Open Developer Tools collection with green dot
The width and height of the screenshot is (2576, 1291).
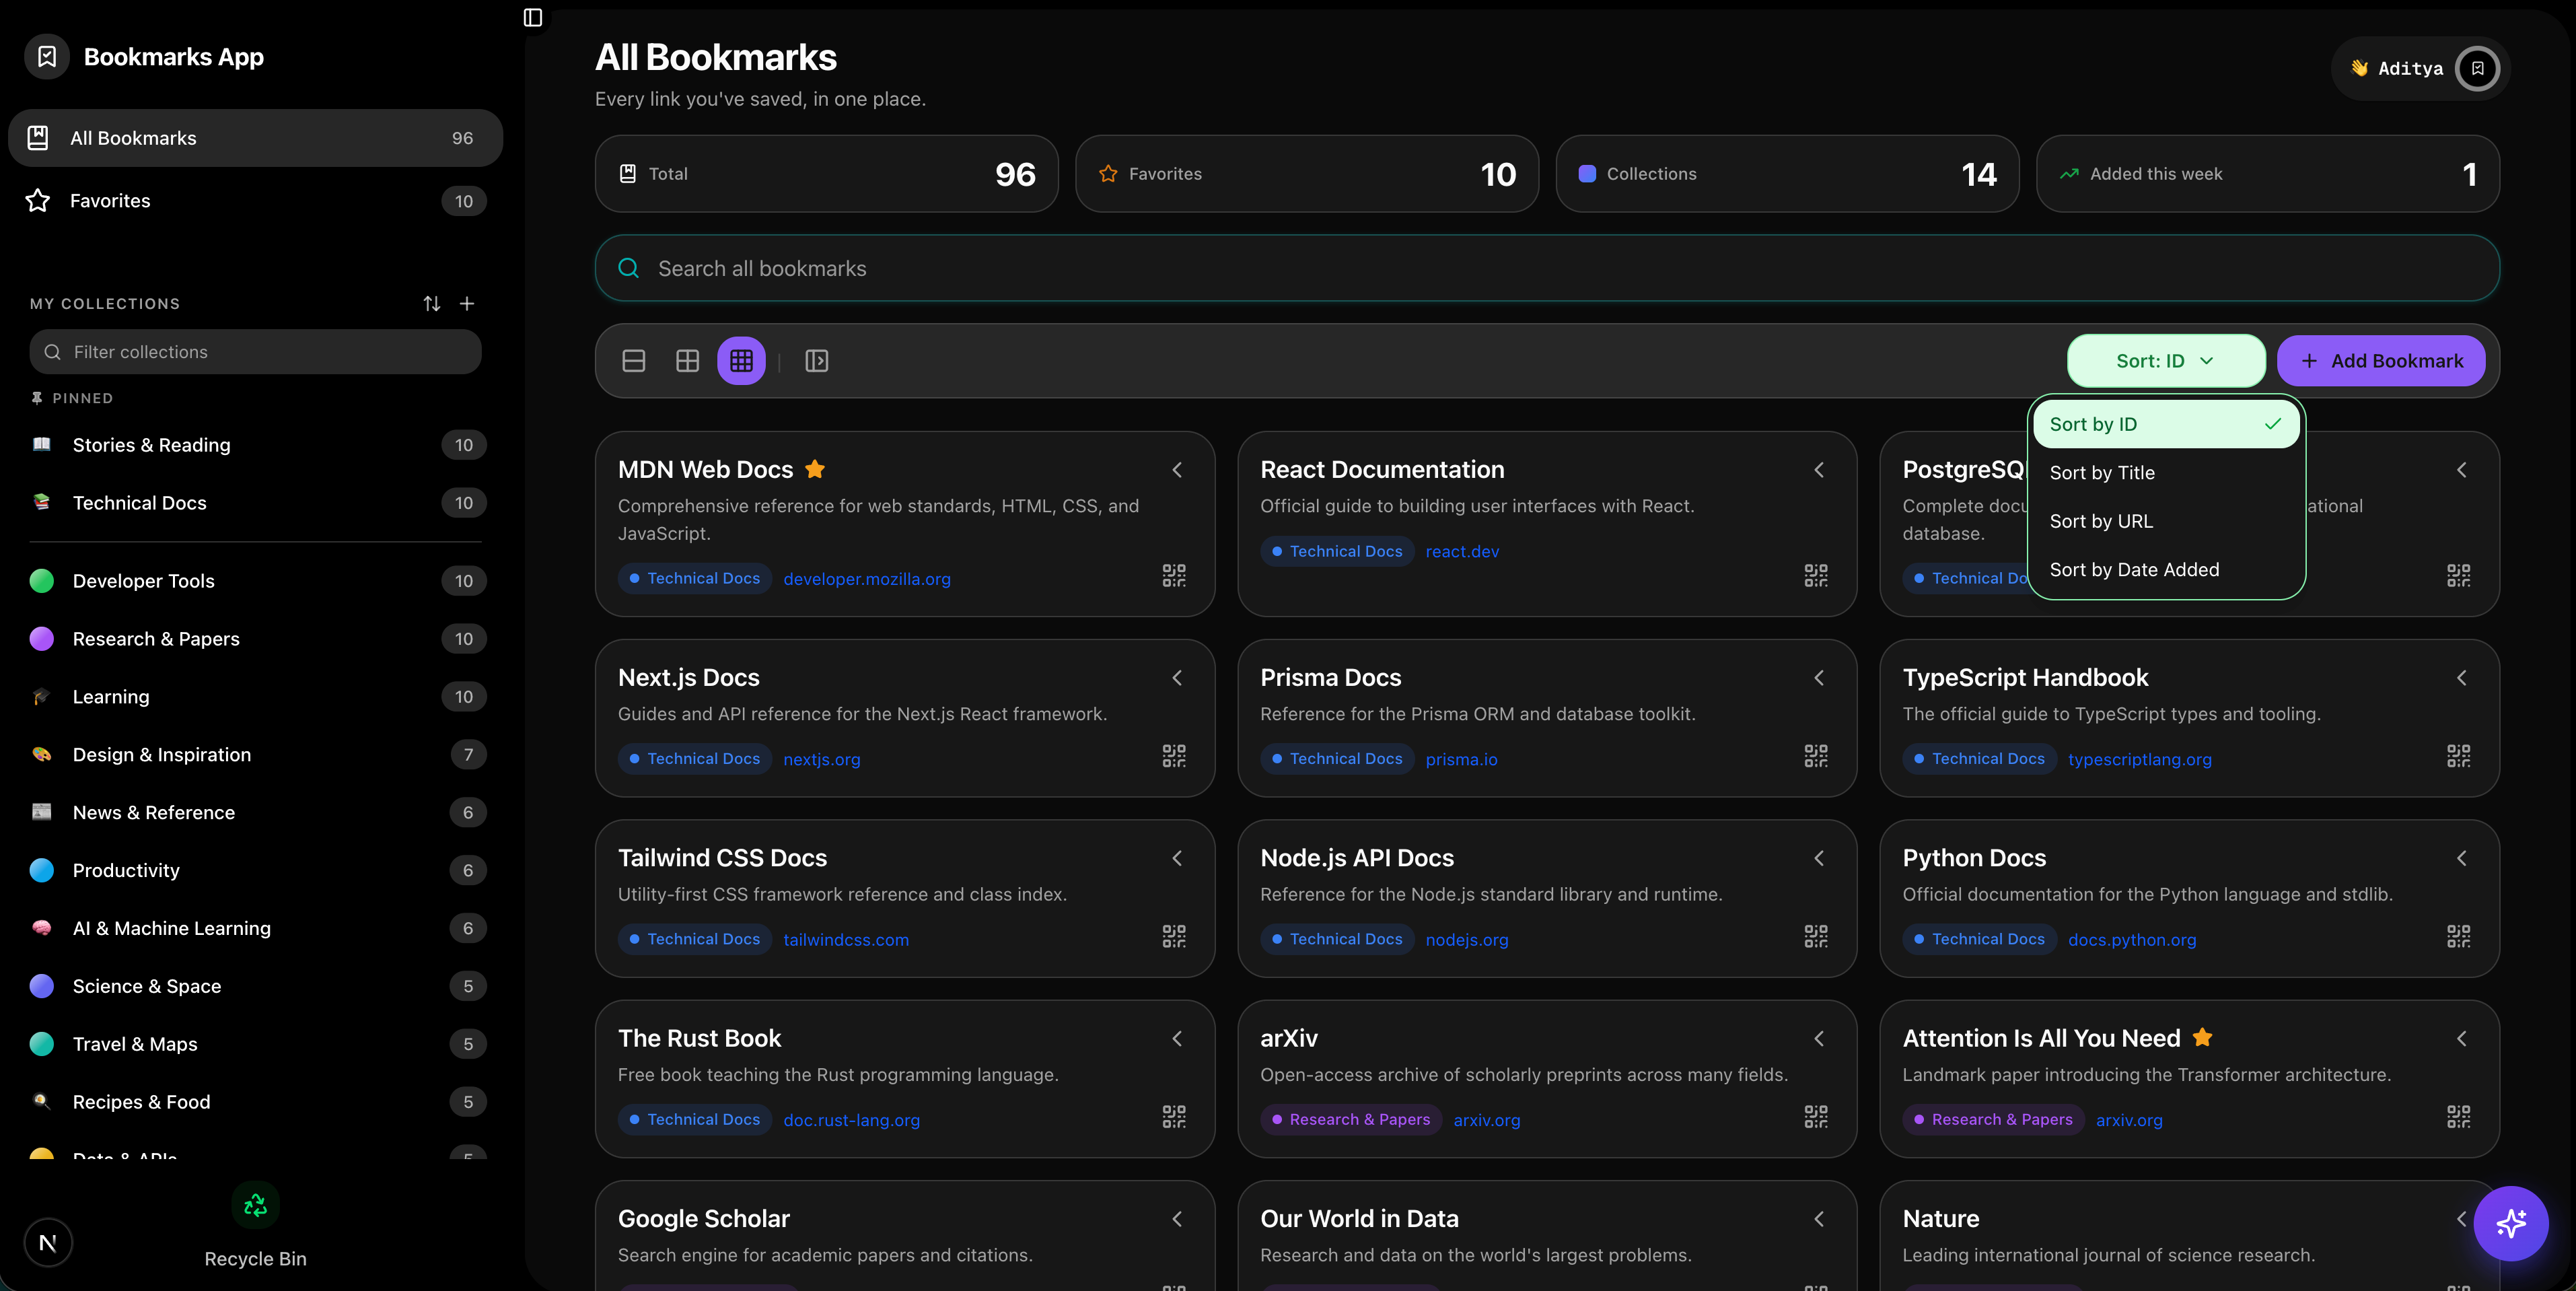[x=255, y=581]
